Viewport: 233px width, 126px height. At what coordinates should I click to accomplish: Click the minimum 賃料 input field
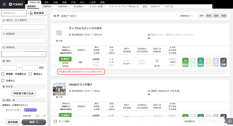[9, 68]
